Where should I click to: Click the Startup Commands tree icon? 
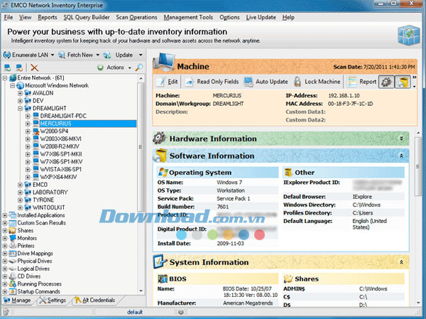(13, 291)
